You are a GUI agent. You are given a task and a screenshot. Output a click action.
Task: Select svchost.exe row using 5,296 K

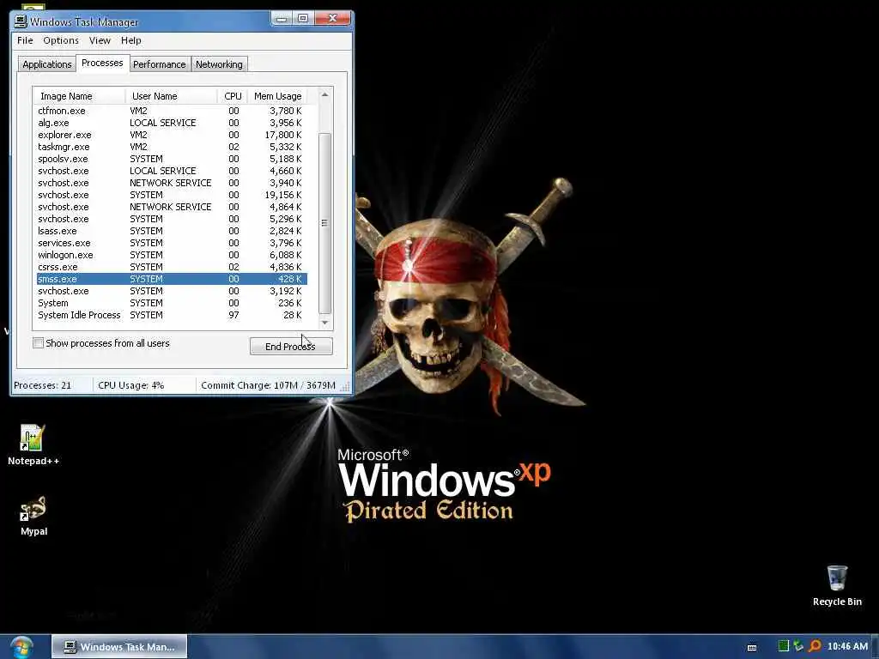point(172,219)
